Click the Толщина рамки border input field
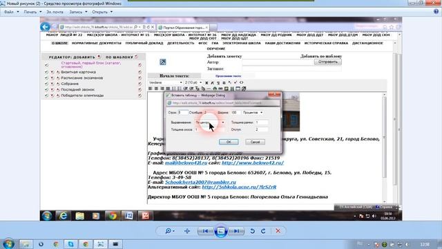Viewport: 442px width, 249px height. coord(262,122)
